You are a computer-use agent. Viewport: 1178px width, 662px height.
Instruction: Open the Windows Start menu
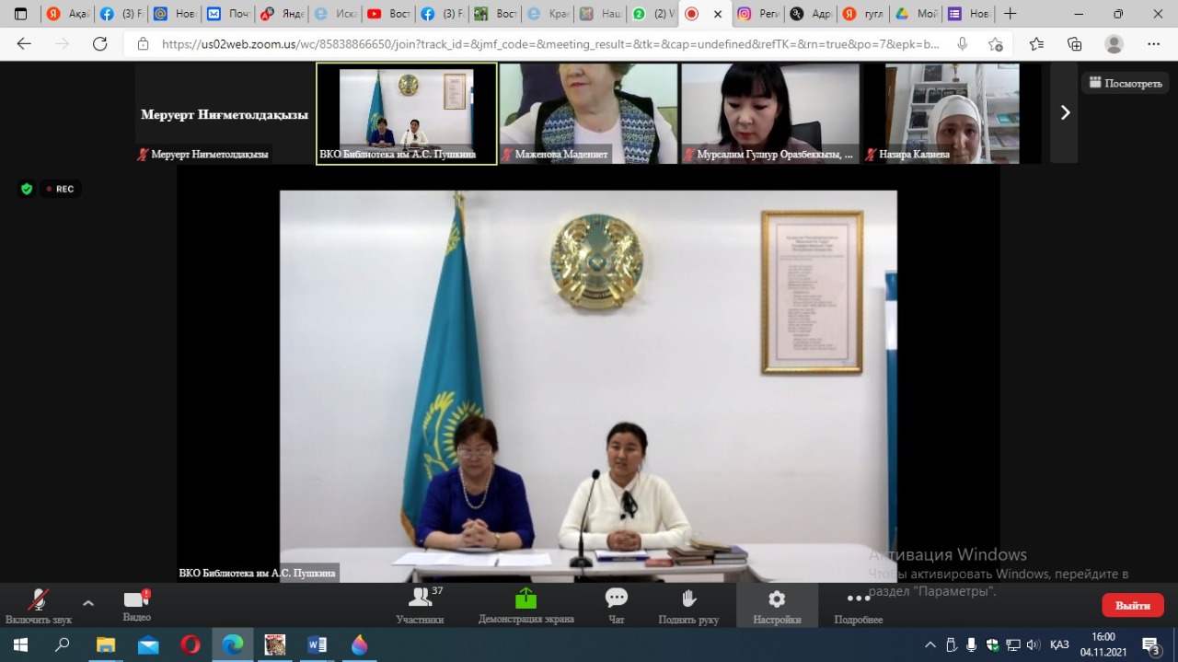(x=19, y=645)
